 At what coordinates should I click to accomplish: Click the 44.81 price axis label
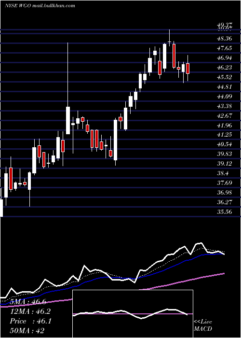tap(225, 87)
